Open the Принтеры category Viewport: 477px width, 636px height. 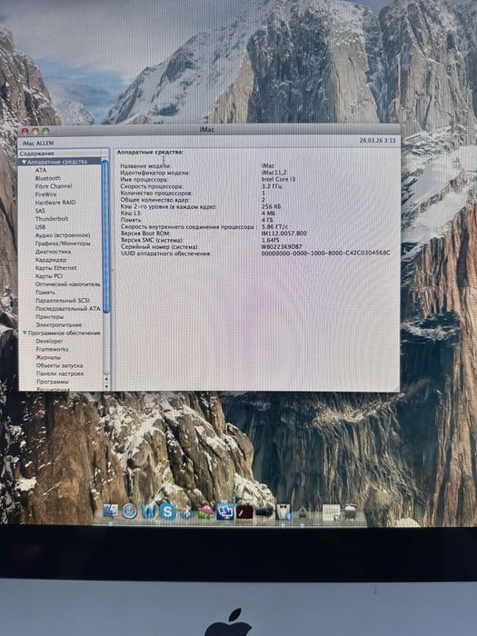coord(50,317)
